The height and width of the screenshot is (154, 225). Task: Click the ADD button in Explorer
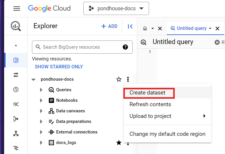[x=109, y=26]
